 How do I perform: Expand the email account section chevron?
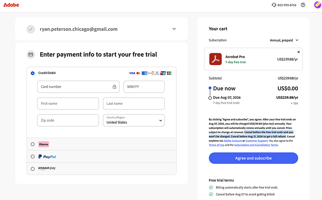click(174, 29)
